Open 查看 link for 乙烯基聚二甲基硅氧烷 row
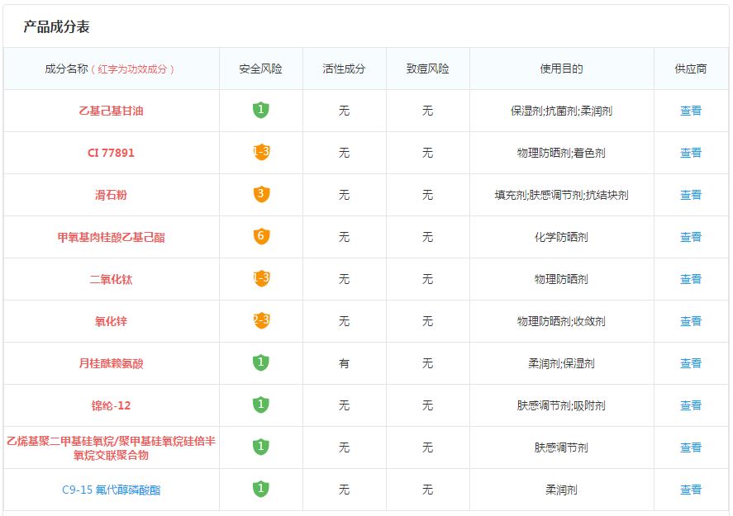733x516 pixels. [x=691, y=447]
